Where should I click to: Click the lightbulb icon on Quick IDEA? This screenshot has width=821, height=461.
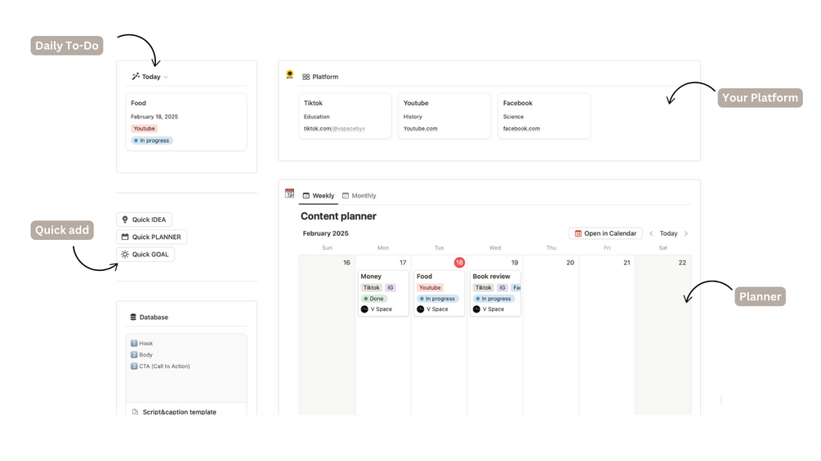[x=125, y=219]
